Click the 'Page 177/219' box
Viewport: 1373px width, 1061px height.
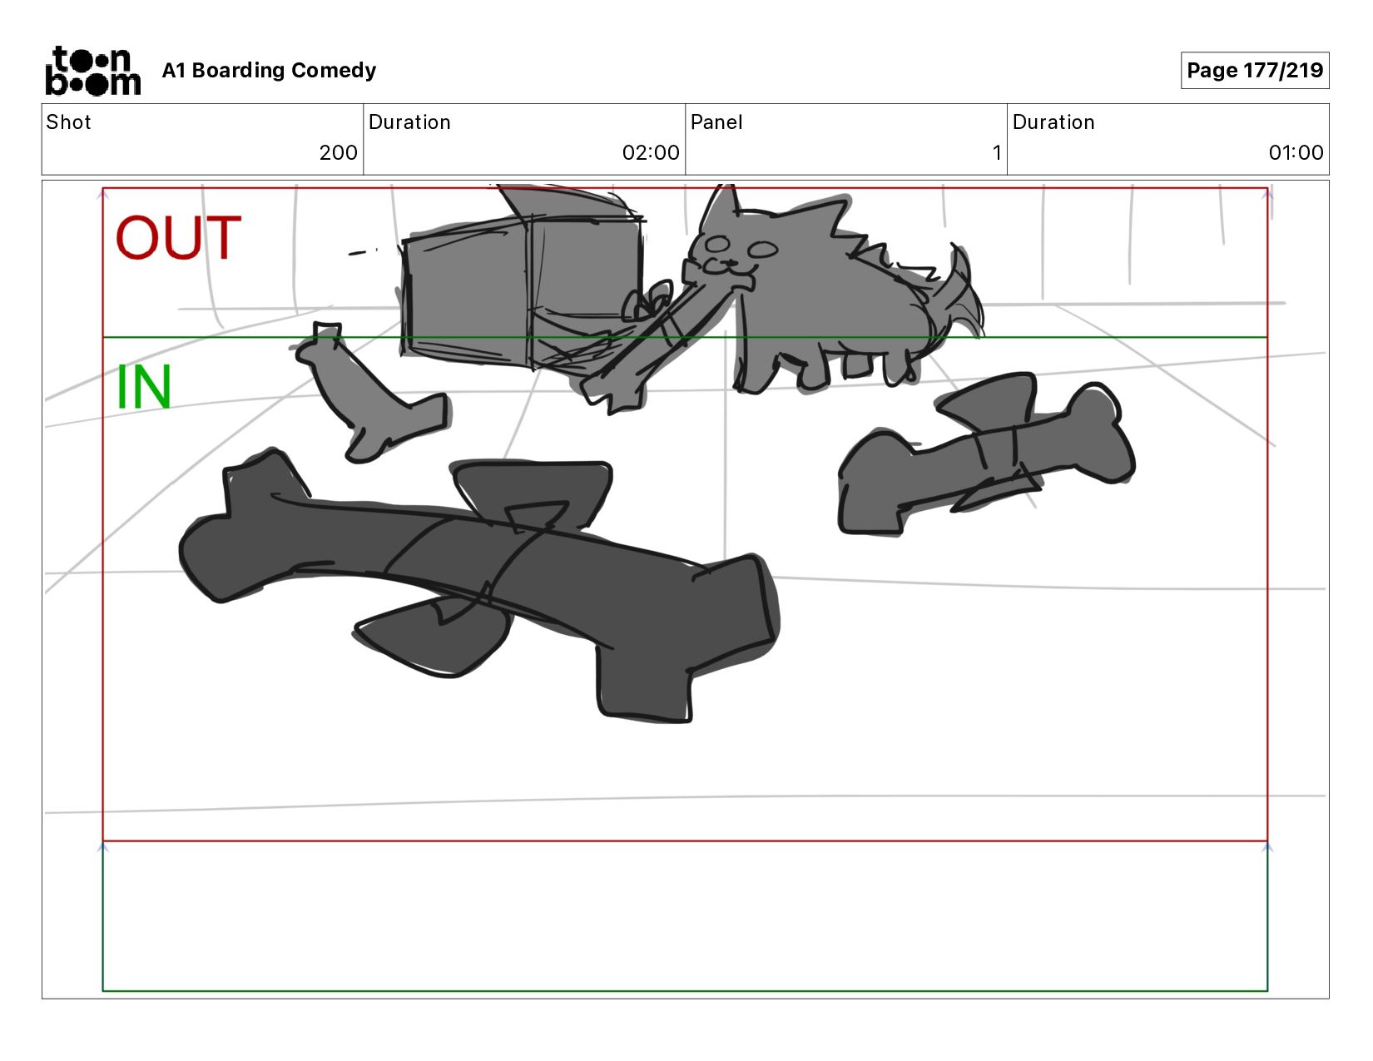(1255, 71)
